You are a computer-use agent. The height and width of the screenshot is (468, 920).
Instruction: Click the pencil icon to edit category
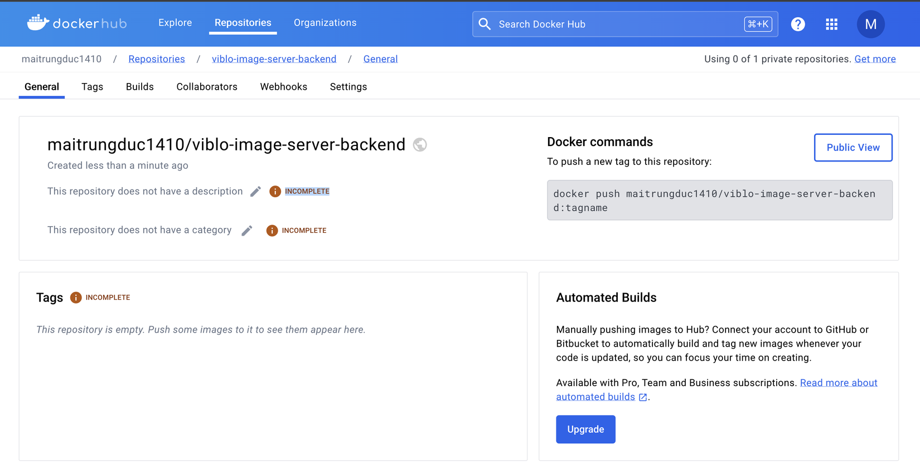[247, 231]
